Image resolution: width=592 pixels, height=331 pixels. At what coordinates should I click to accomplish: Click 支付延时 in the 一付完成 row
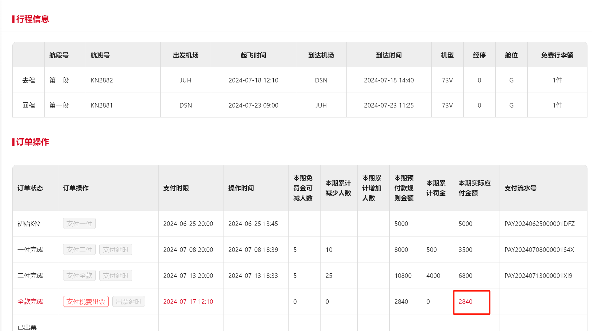(x=116, y=249)
